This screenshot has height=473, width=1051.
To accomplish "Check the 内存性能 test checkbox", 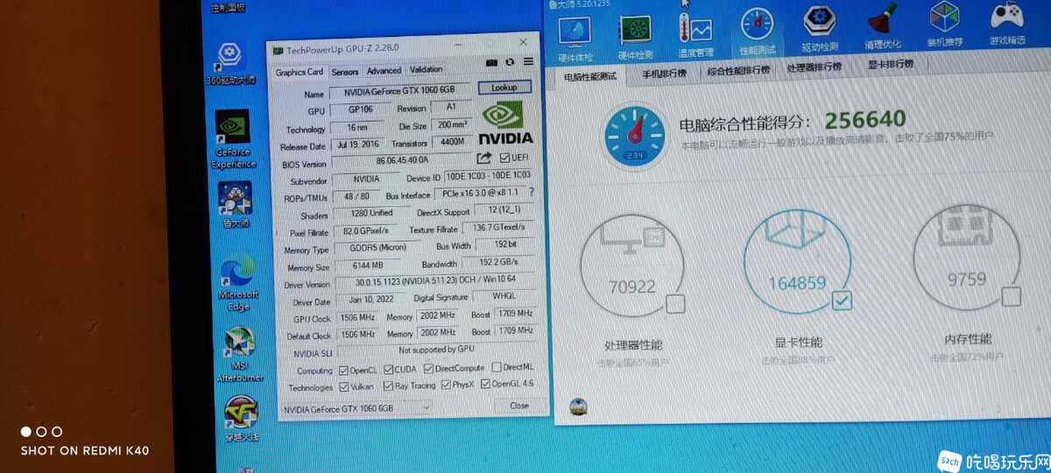I will (x=1011, y=297).
